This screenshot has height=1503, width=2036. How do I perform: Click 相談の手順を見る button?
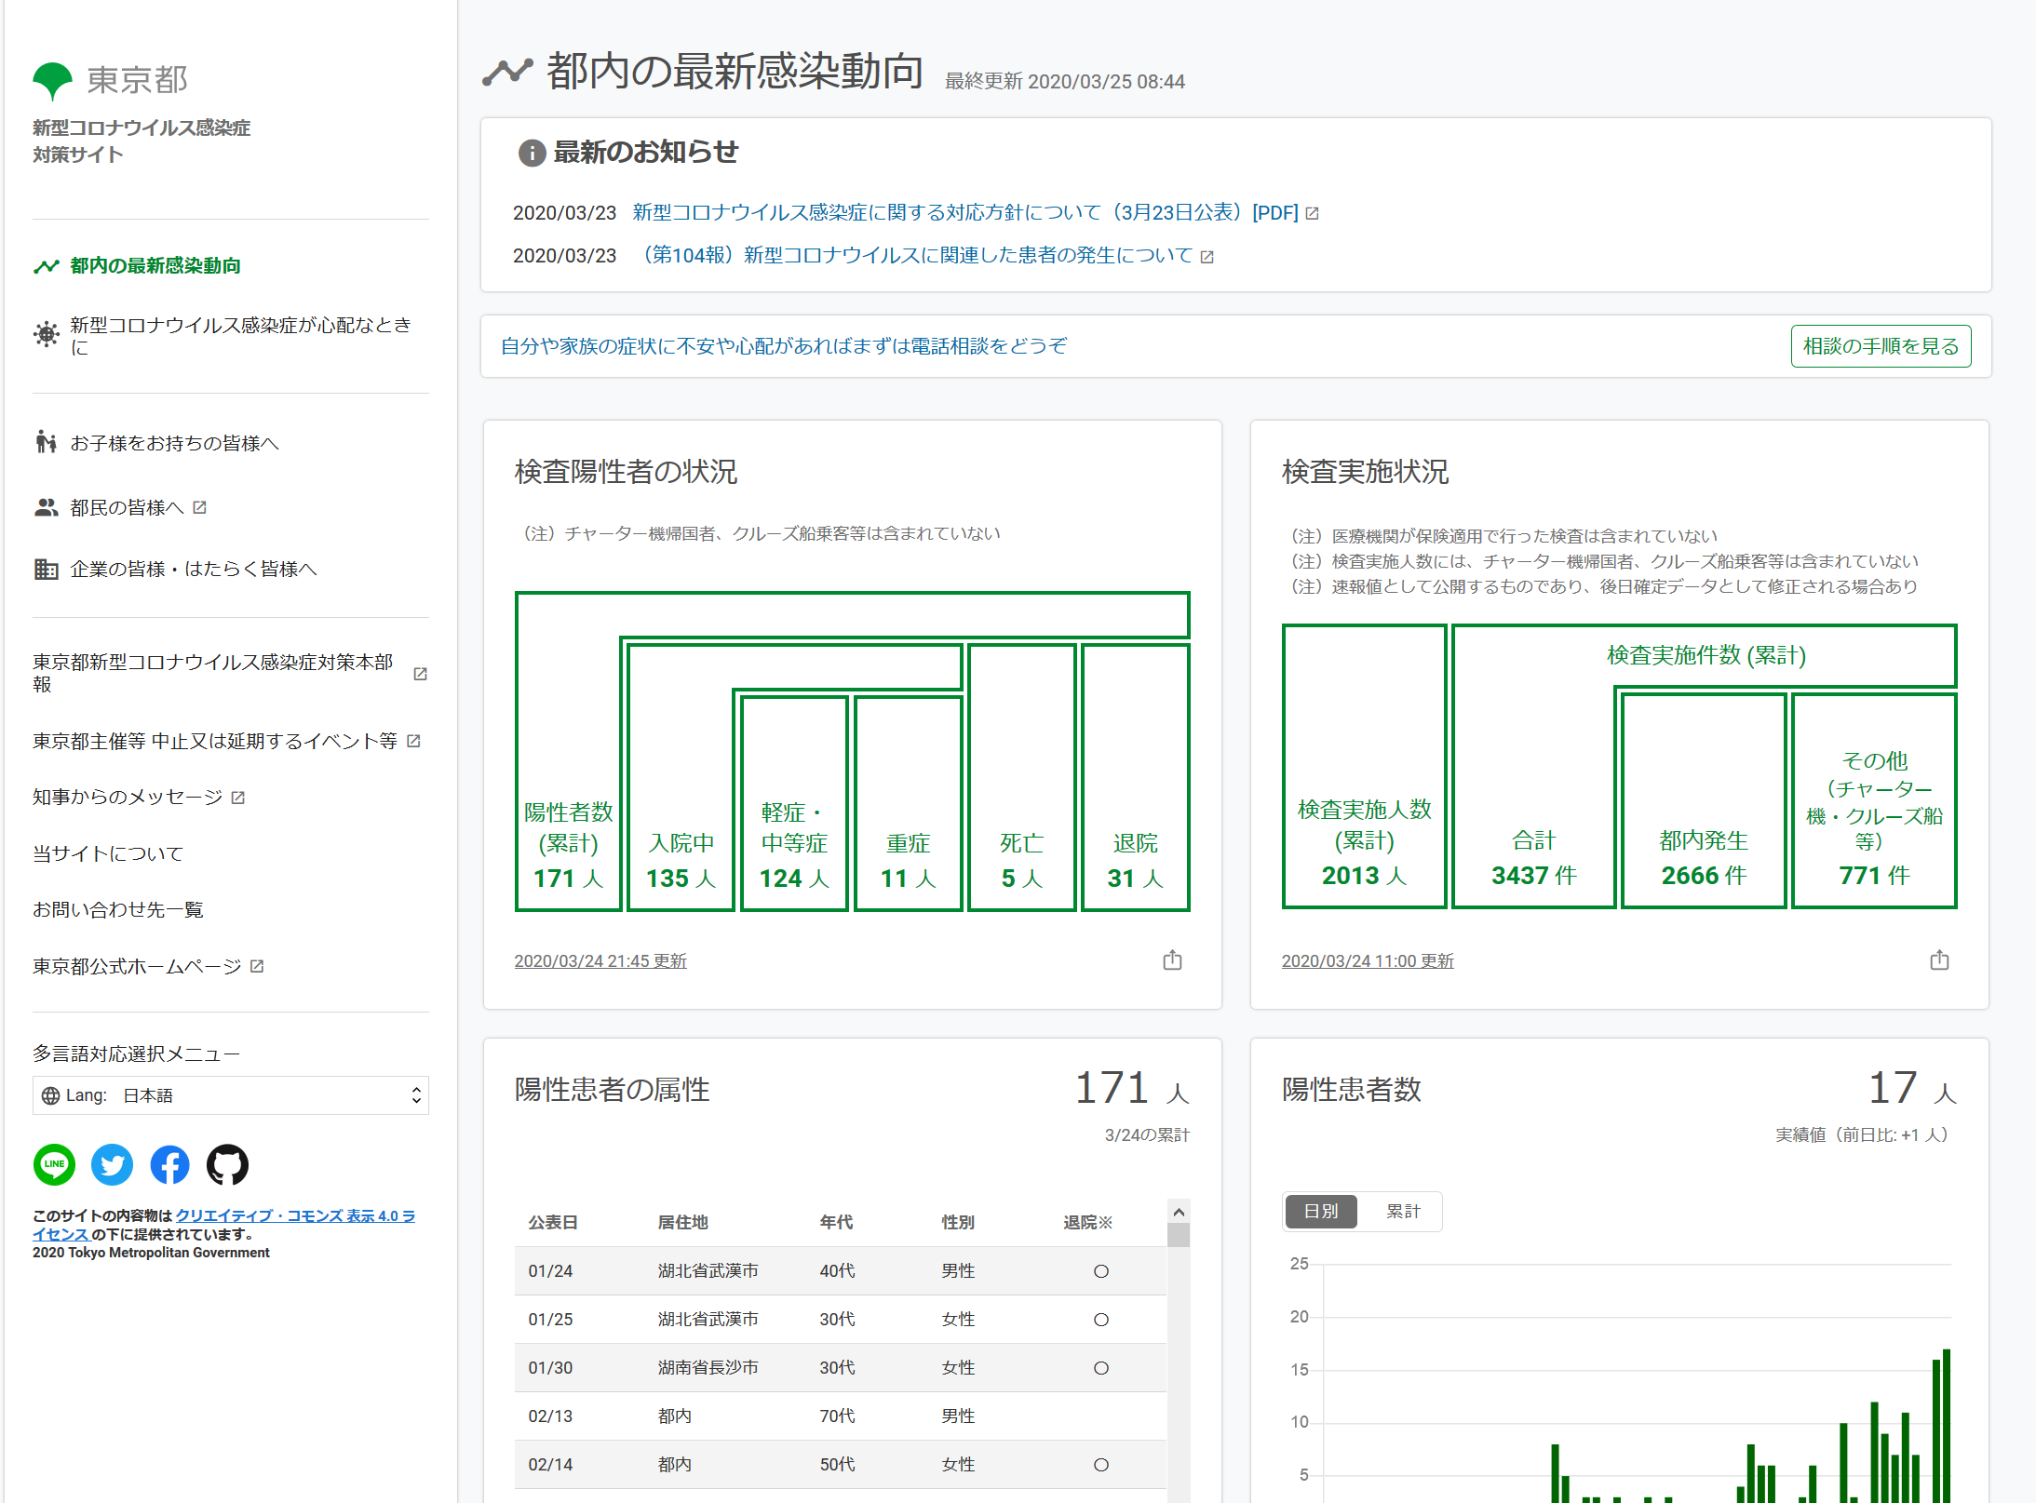point(1881,346)
